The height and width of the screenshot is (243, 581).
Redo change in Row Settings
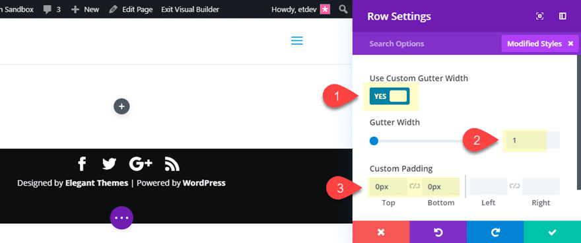[495, 232]
